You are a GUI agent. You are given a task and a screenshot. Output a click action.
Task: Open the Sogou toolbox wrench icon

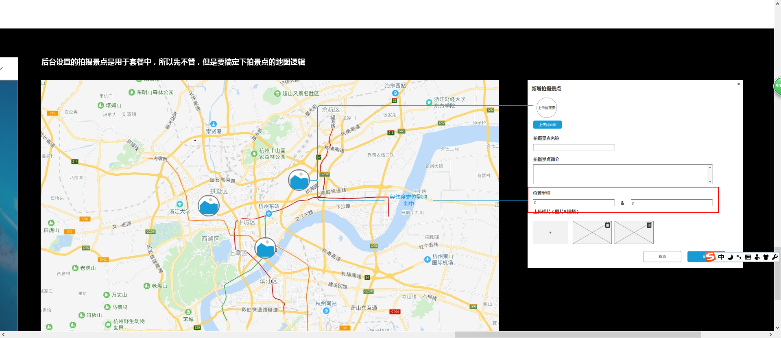[x=774, y=257]
